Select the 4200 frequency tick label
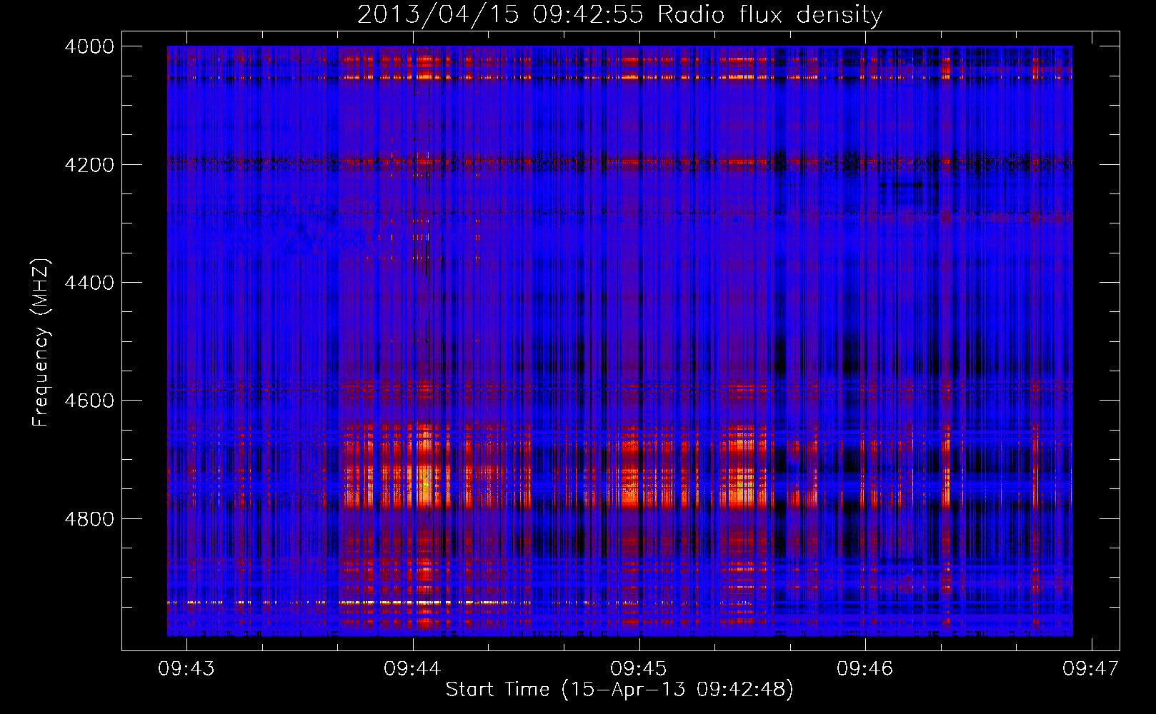1156x714 pixels. [x=89, y=165]
